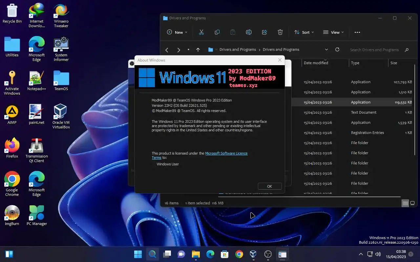Click the Explorer horizontal scrollbar

(310, 197)
